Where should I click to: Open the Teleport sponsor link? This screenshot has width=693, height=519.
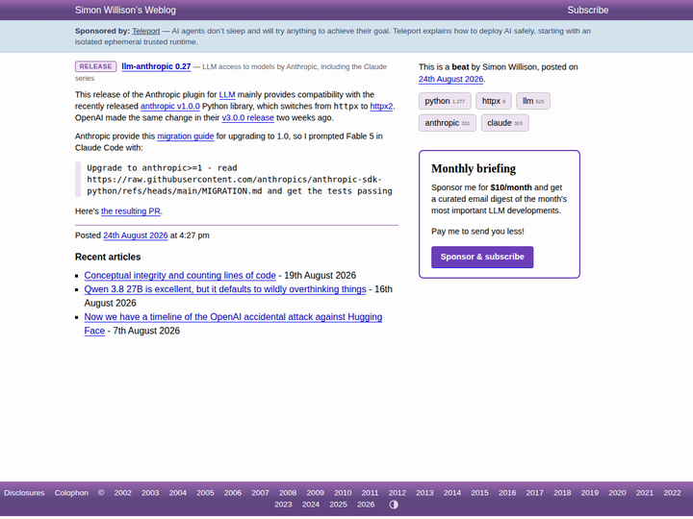coord(146,31)
